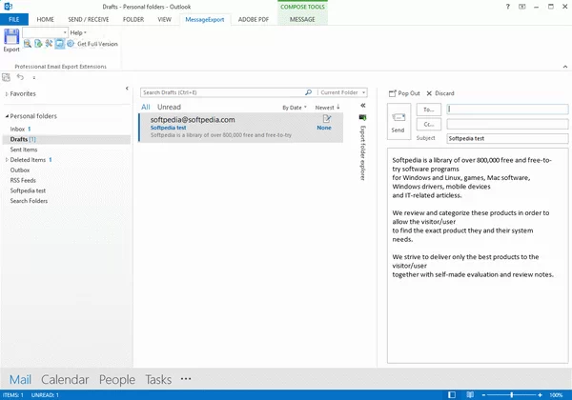
Task: Filter the message list to Unread
Action: click(x=169, y=108)
